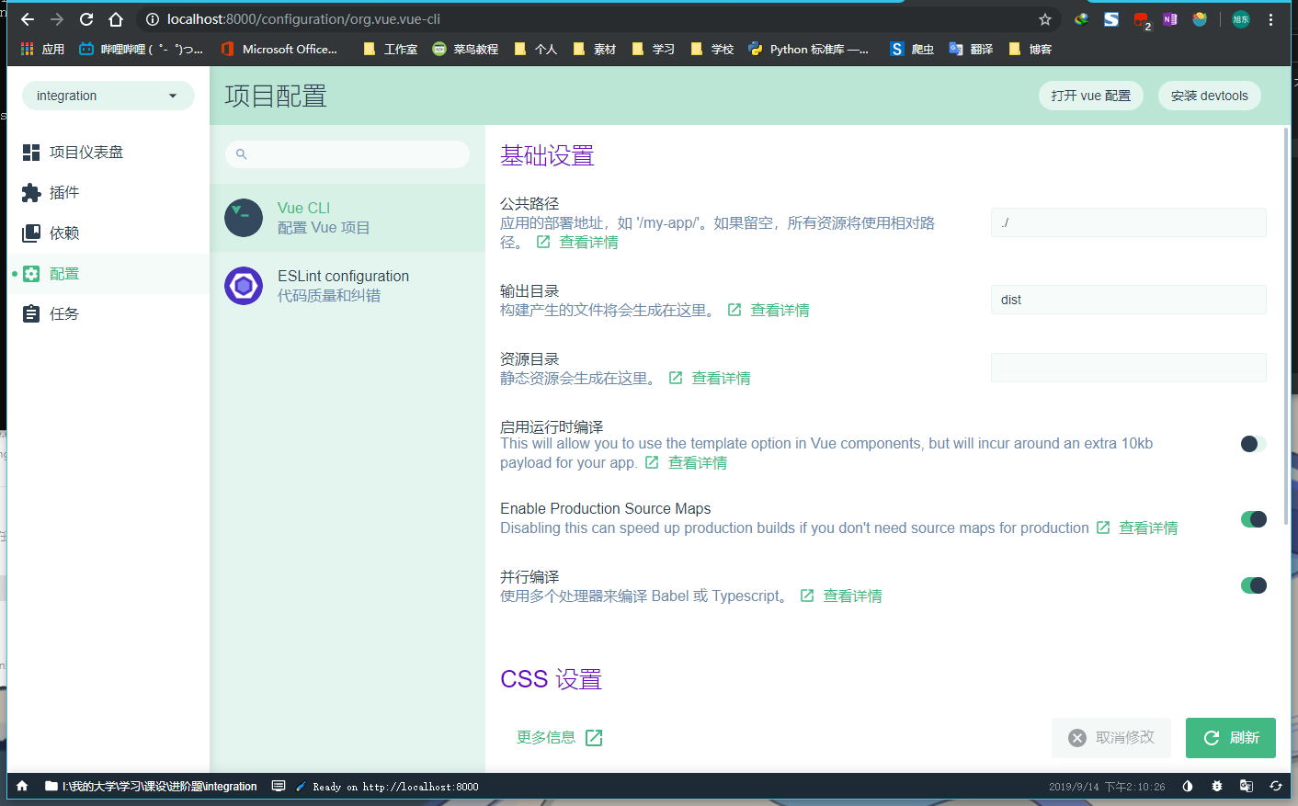
Task: Click the bug report icon in status bar
Action: pyautogui.click(x=1216, y=787)
